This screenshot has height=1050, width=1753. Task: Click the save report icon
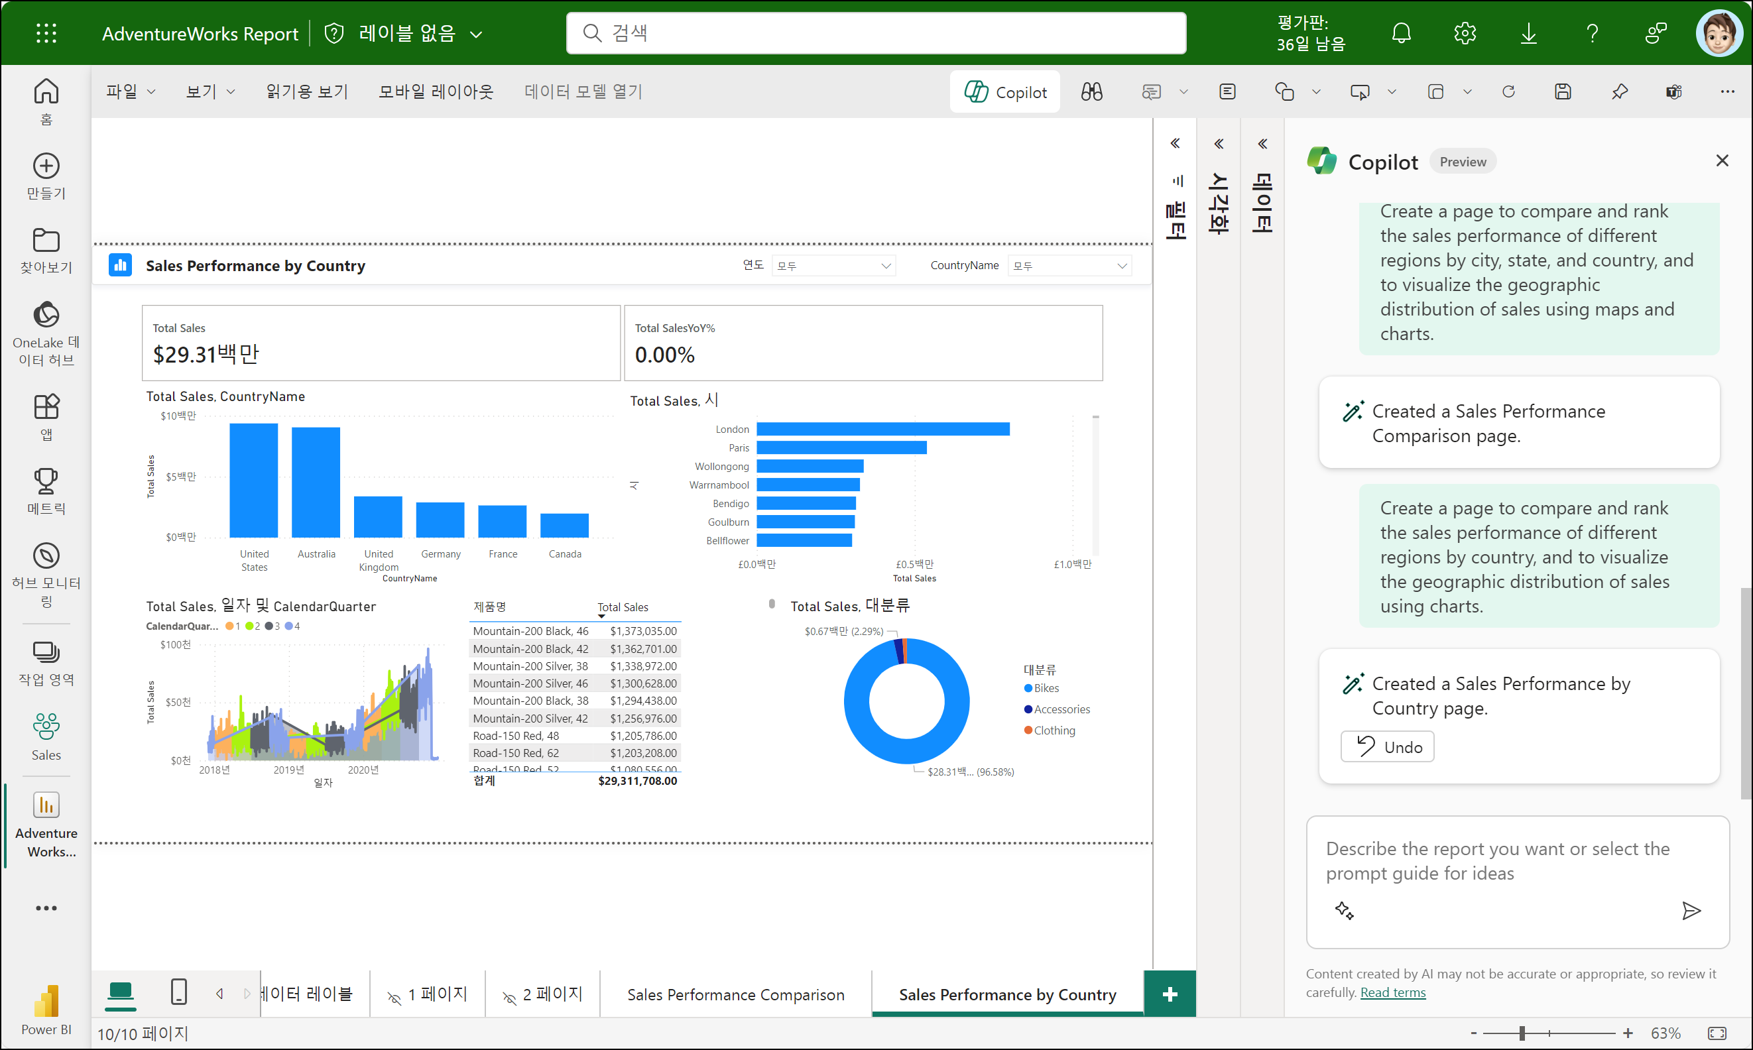pos(1563,92)
